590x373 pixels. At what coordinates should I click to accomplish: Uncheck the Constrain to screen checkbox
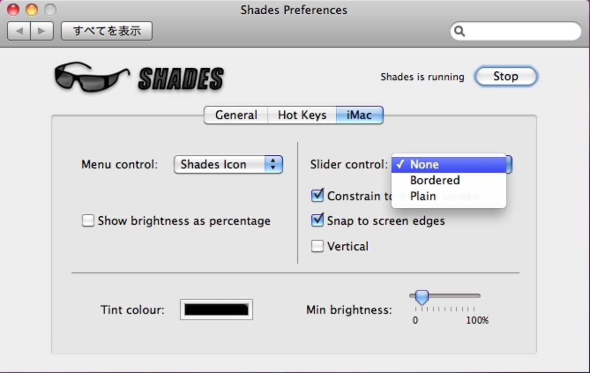tap(318, 196)
